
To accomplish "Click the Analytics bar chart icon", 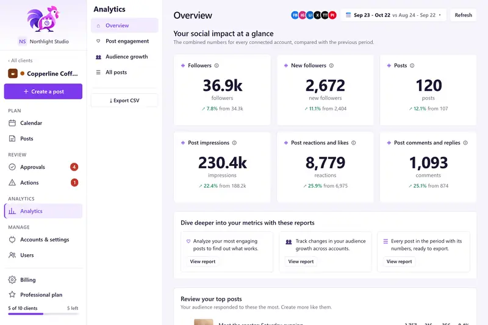I will click(12, 211).
